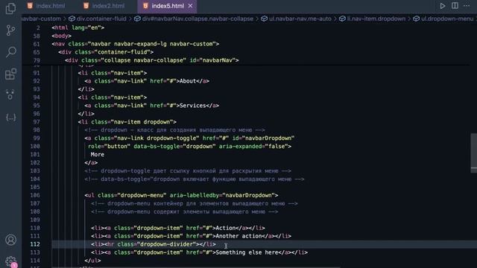Click line number 112 in gutter
The width and height of the screenshot is (477, 268).
35,244
